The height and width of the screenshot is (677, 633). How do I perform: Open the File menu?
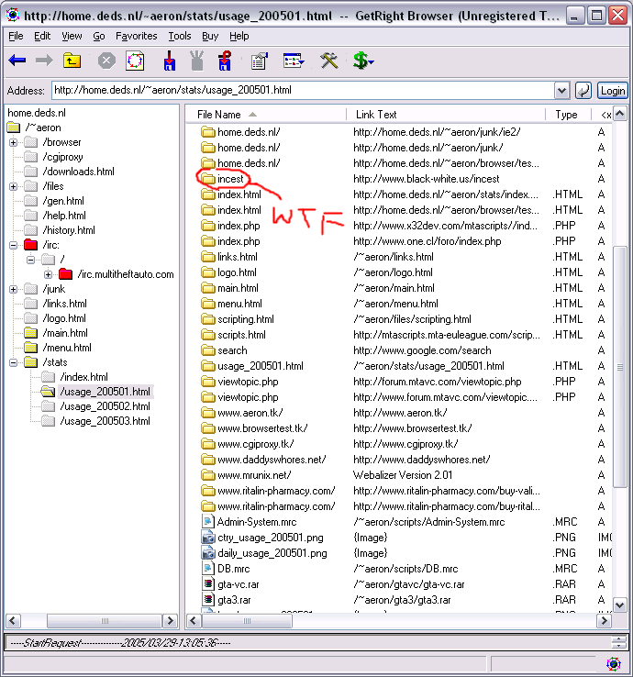click(x=16, y=37)
